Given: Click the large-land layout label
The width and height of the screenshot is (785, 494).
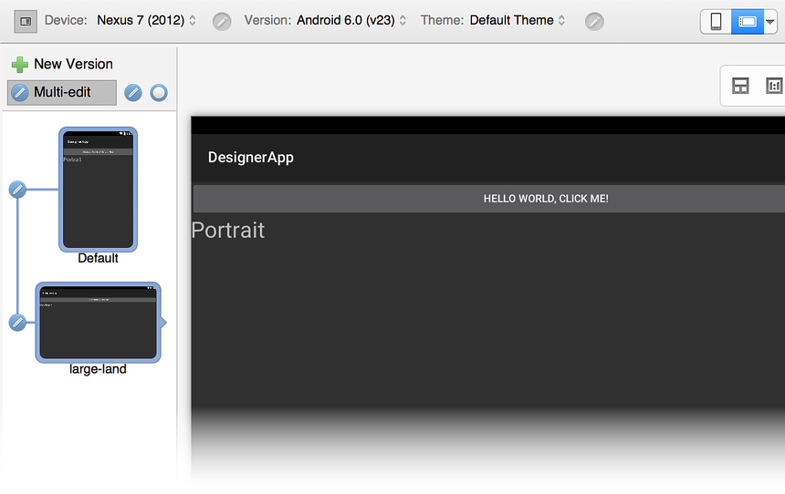Looking at the screenshot, I should (98, 369).
